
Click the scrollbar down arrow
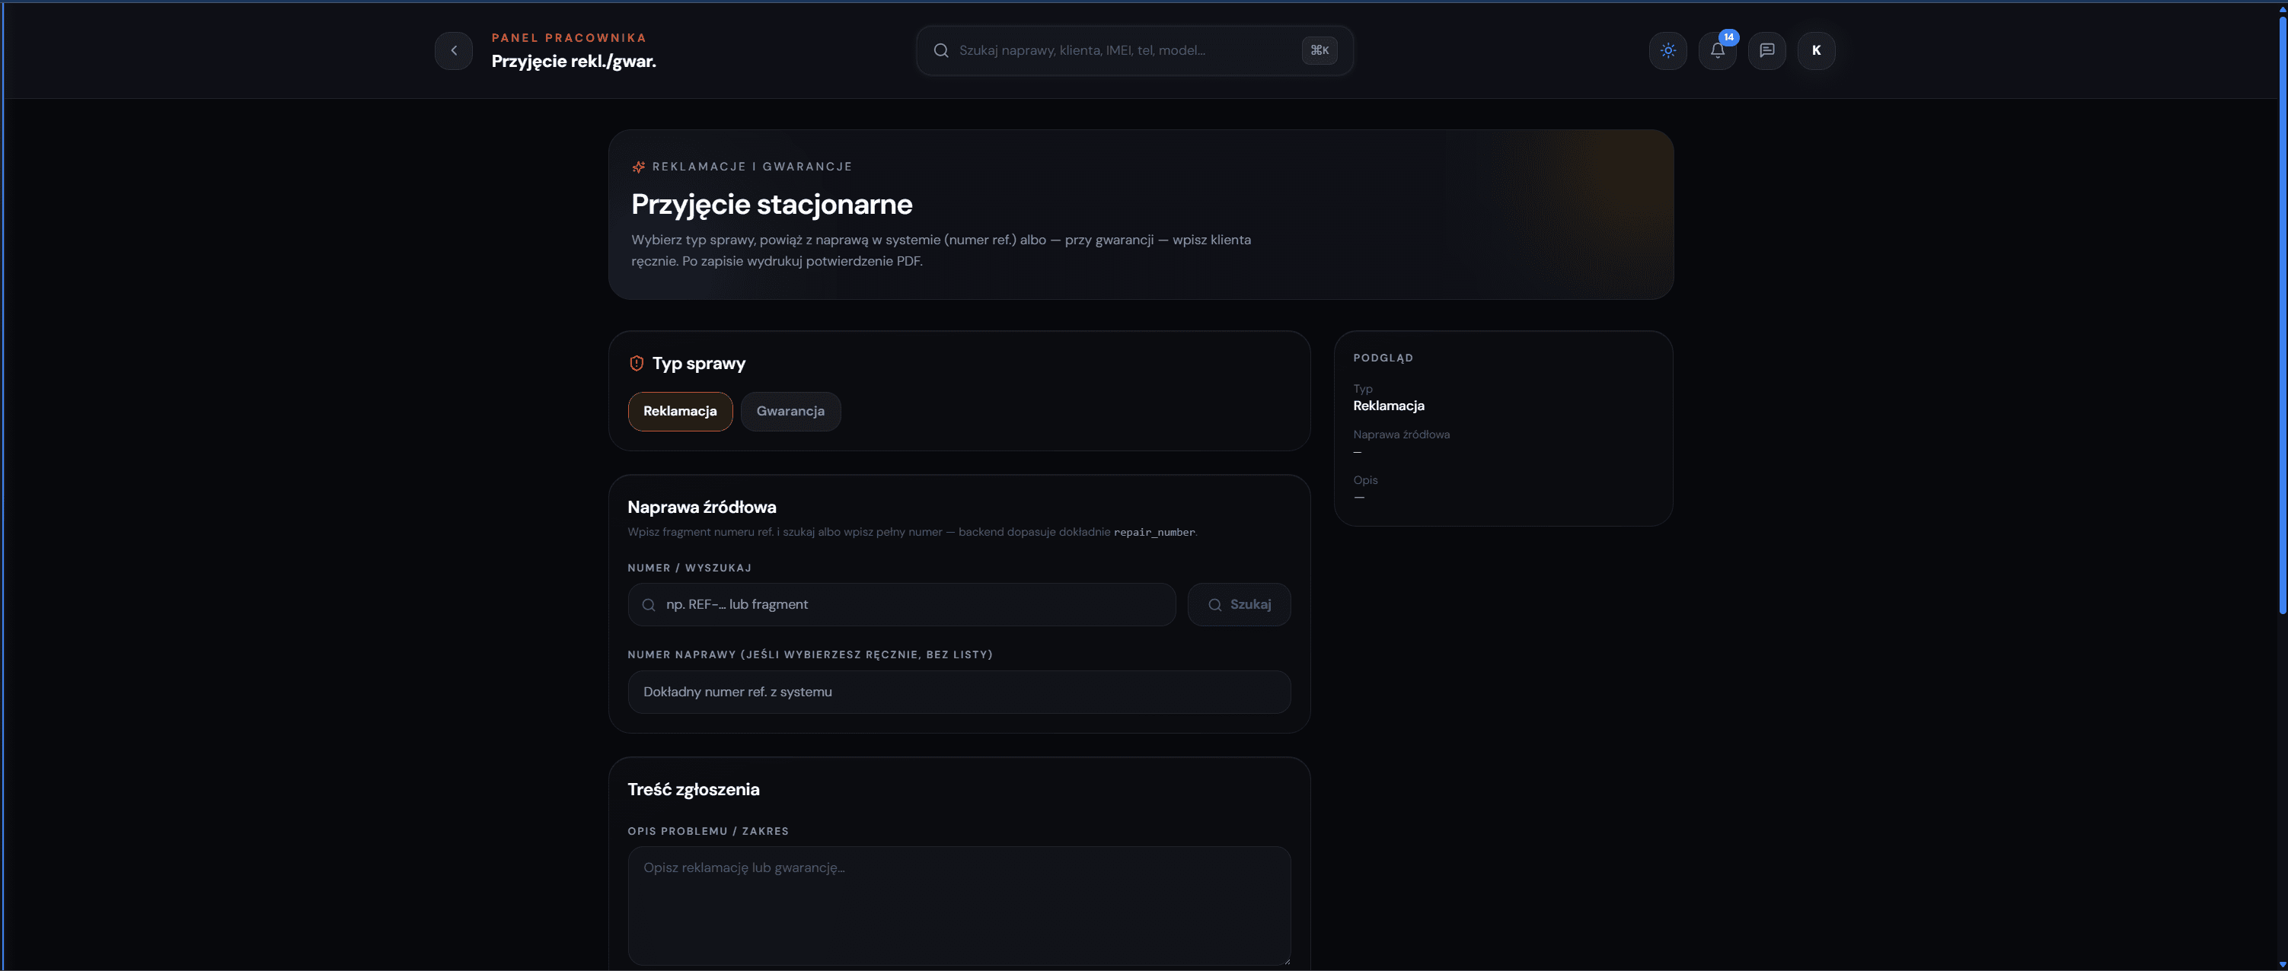[2282, 964]
